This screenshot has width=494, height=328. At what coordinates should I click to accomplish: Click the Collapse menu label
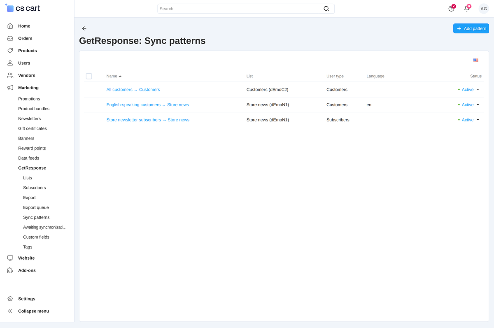point(33,311)
